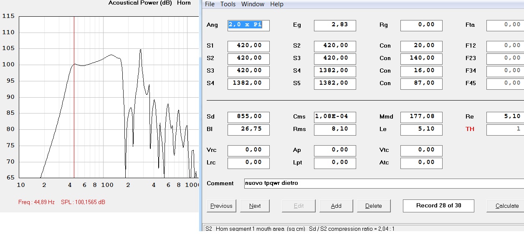Click the greyed-out Edit button

click(299, 206)
